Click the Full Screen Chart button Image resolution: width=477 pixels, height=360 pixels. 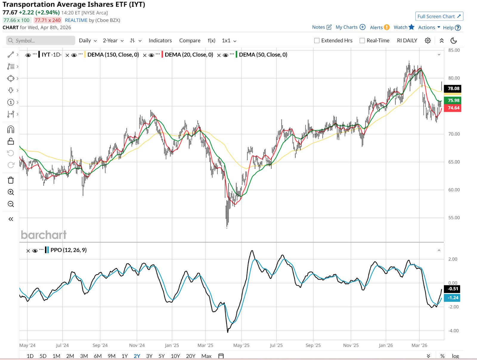(439, 16)
